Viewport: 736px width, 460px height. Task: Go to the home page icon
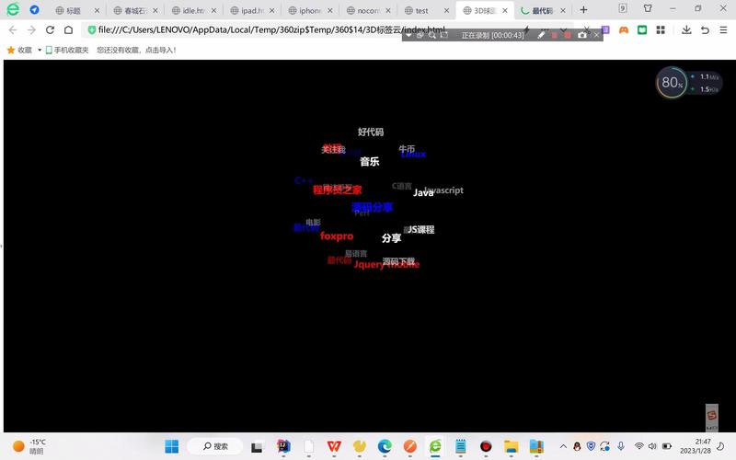[x=68, y=30]
